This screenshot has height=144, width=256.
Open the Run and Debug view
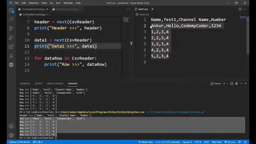[11, 38]
